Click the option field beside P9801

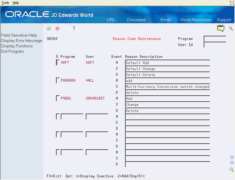[x=58, y=98]
